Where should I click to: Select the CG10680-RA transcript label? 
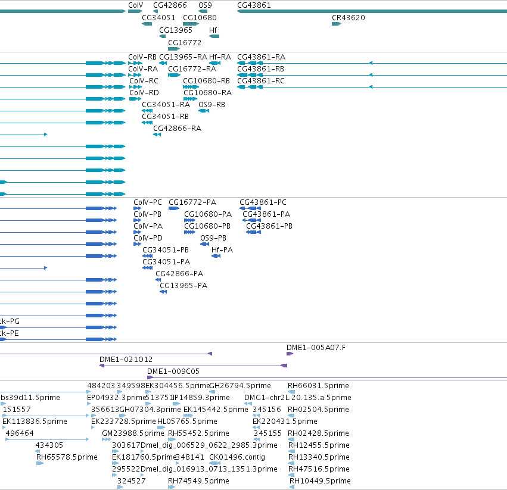click(x=207, y=93)
